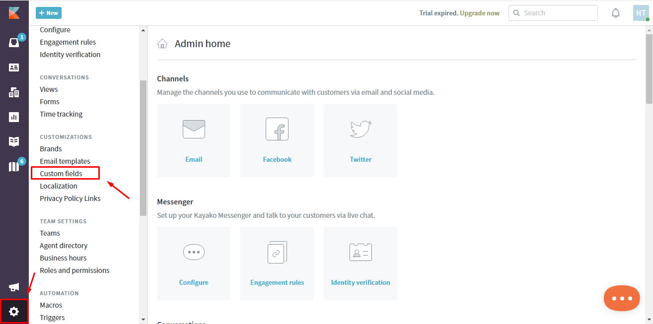This screenshot has width=653, height=324.
Task: Open the Configure link under Messenger
Action: (194, 282)
